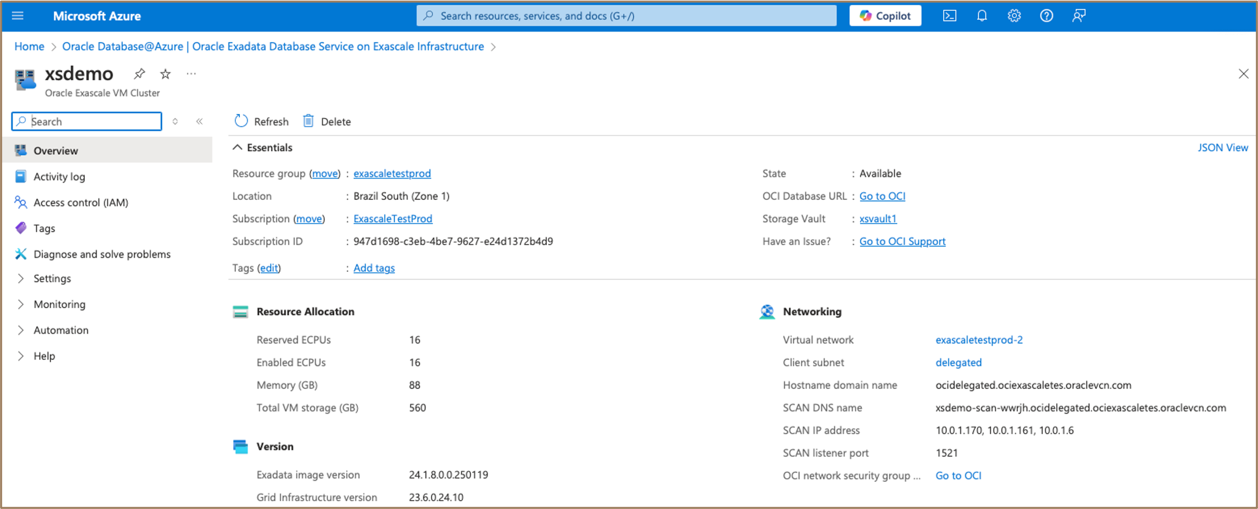The height and width of the screenshot is (509, 1258).
Task: Close the xsdemo blade
Action: pos(1243,74)
